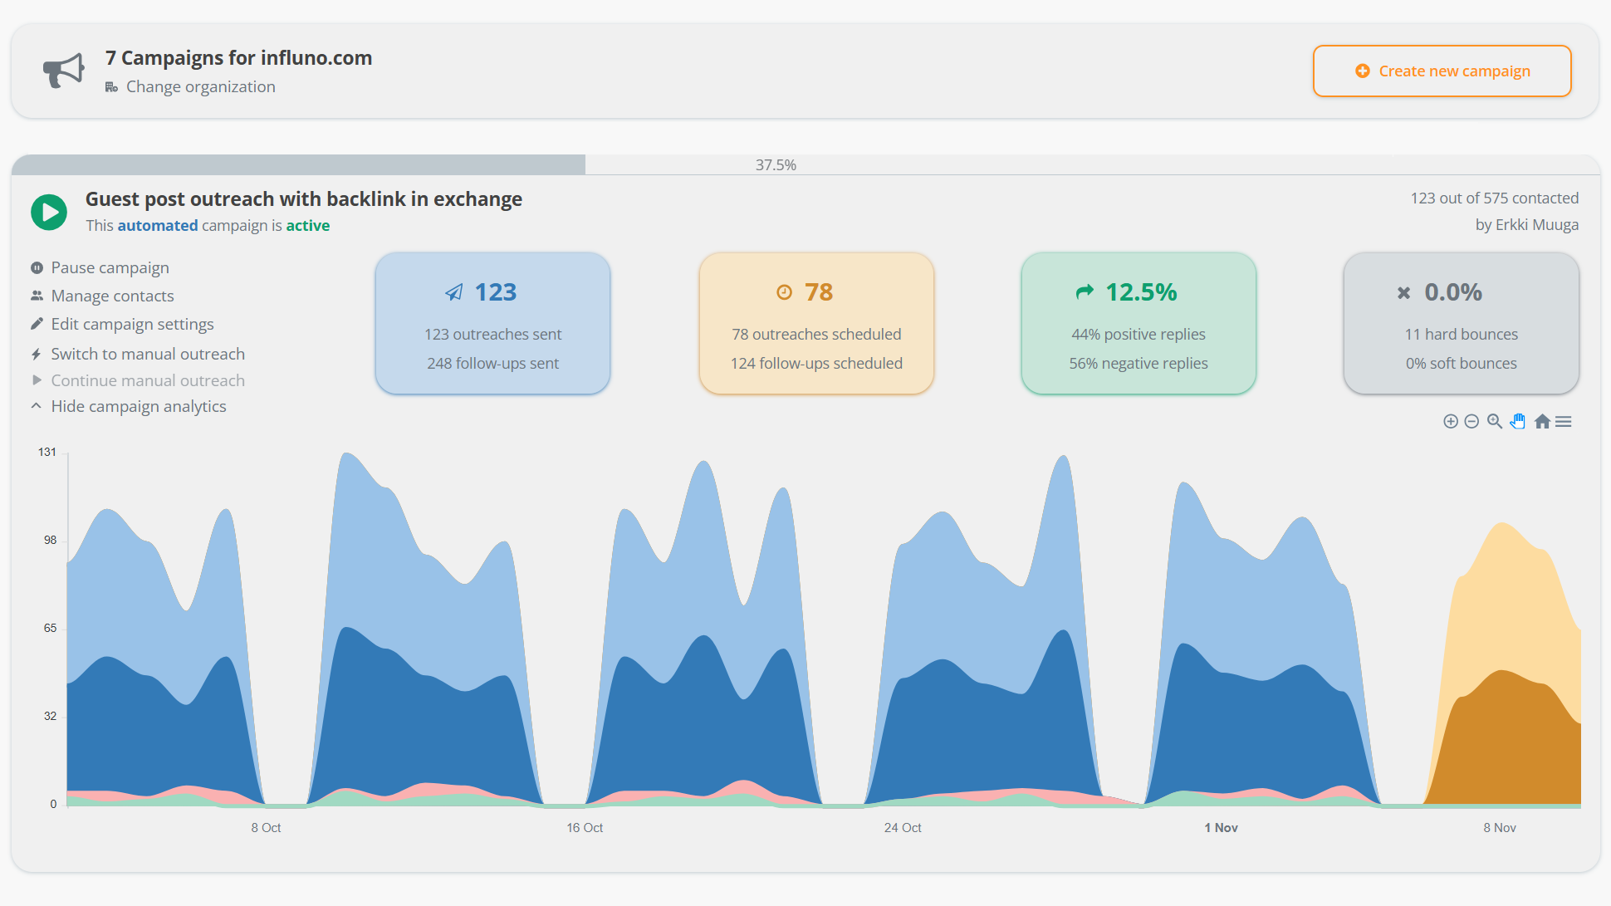Screen dimensions: 1611x906
Task: Click the green play campaign status icon
Action: (x=49, y=212)
